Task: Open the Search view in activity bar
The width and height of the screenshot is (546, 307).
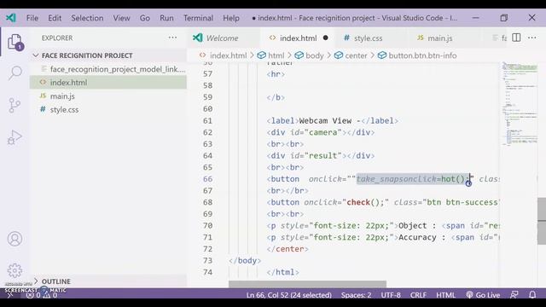Action: click(x=15, y=72)
